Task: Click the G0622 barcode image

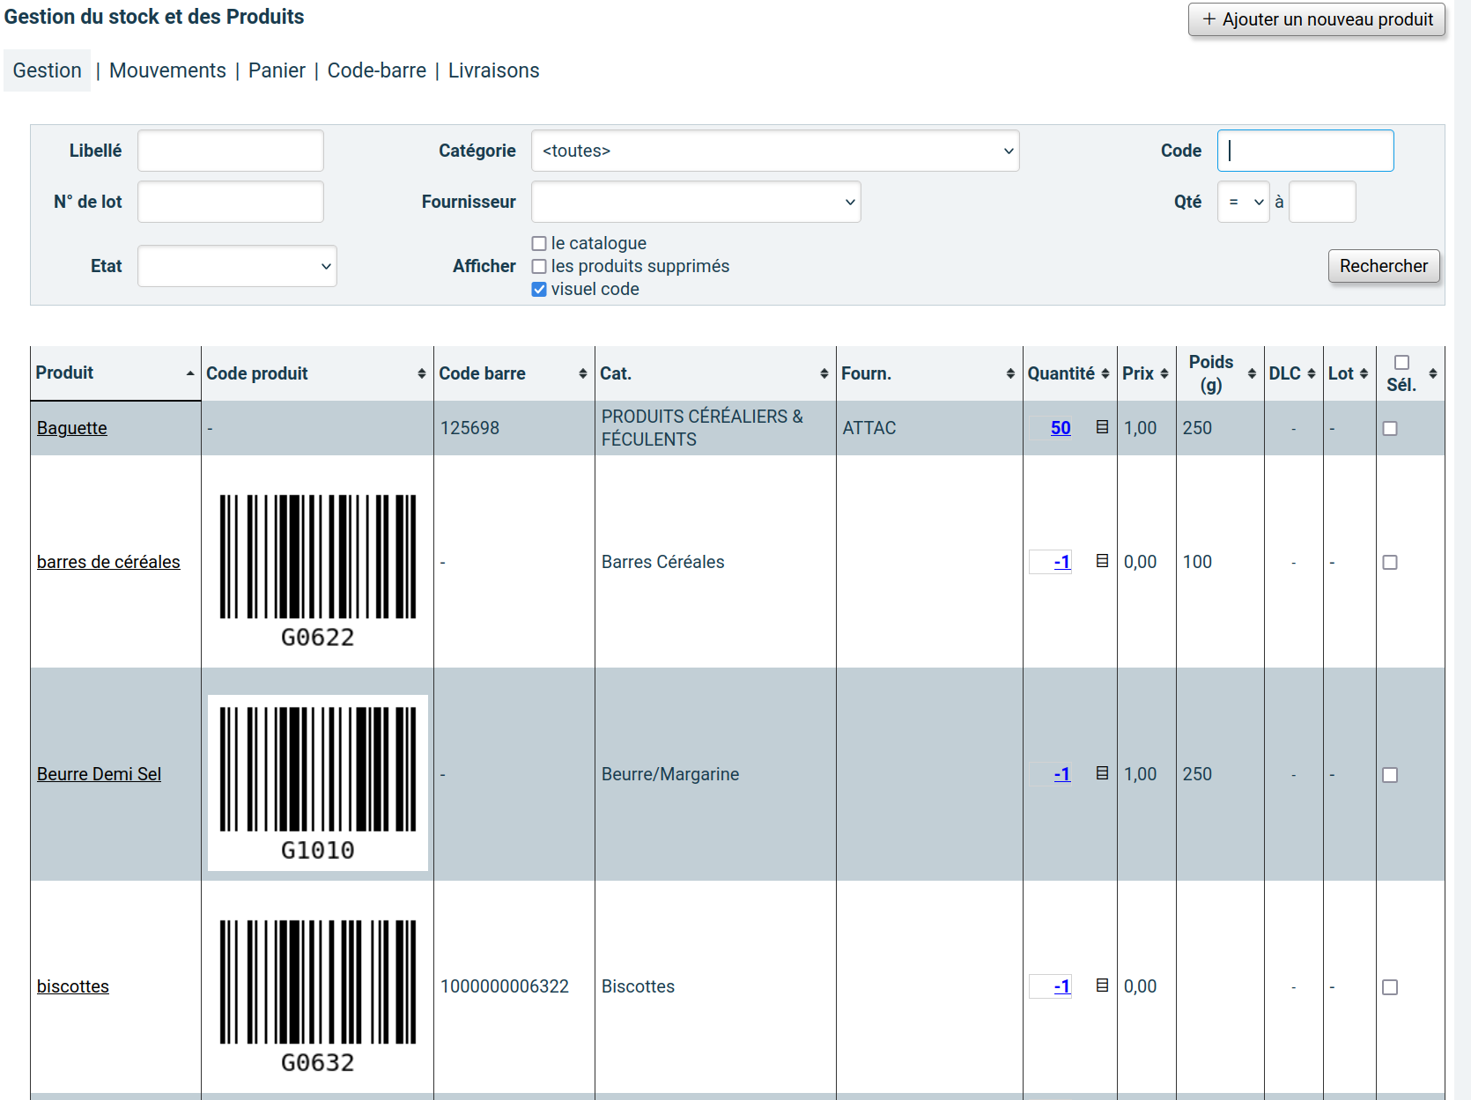Action: [x=318, y=571]
